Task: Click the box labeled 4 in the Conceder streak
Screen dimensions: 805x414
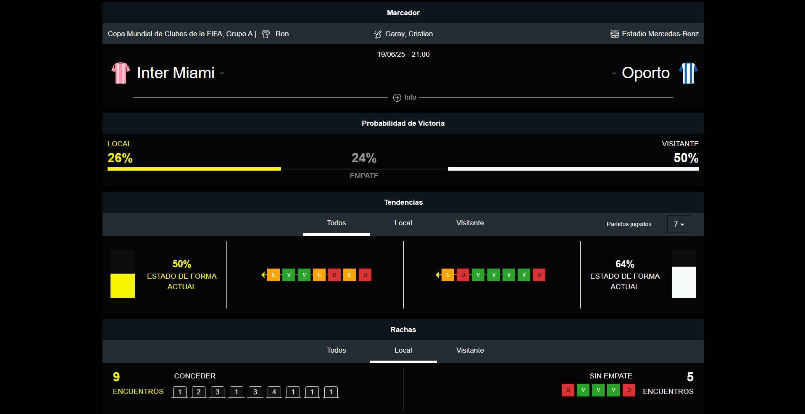Action: [274, 392]
